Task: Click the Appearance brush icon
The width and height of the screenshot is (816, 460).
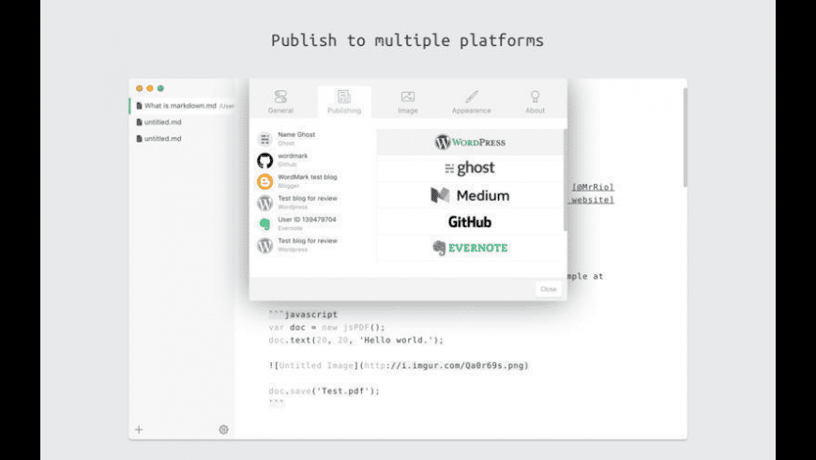Action: point(472,97)
